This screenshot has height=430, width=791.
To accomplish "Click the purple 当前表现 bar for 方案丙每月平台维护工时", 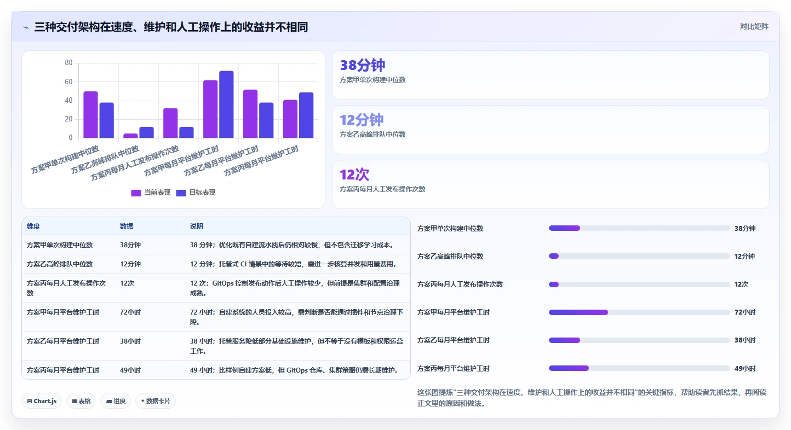I will 290,119.
